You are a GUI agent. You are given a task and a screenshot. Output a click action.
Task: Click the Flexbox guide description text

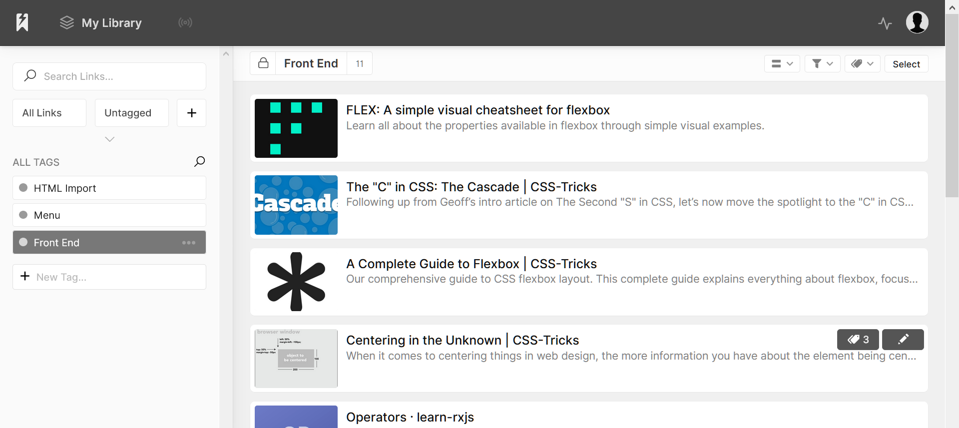[x=632, y=279]
